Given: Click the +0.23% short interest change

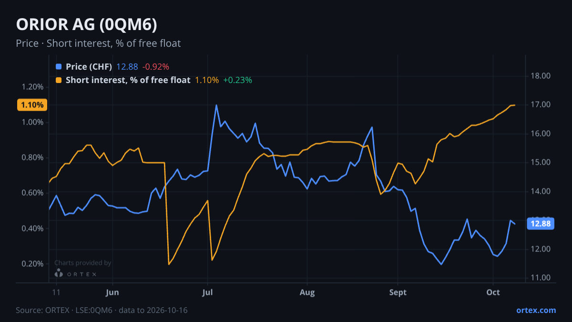Looking at the screenshot, I should coord(237,80).
